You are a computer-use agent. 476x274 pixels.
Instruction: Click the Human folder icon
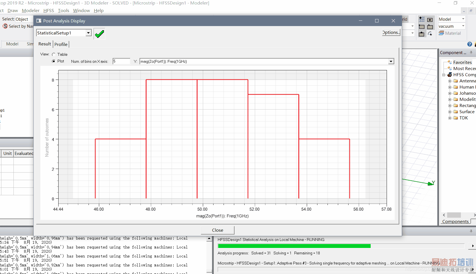pyautogui.click(x=456, y=87)
